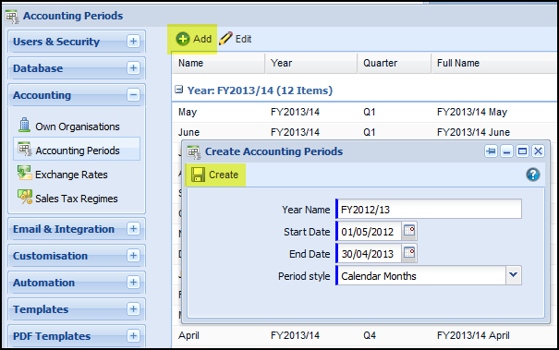559x350 pixels.
Task: Click the Users & Security header text
Action: pos(56,42)
